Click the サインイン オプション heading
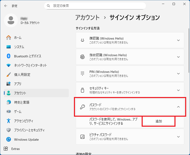The width and height of the screenshot is (190, 155). click(135, 18)
